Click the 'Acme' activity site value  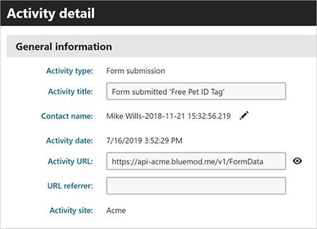point(116,211)
